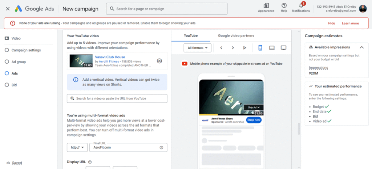Screen dimensions: 372x169
Task: Hide the ads not running alert
Action: (x=331, y=23)
